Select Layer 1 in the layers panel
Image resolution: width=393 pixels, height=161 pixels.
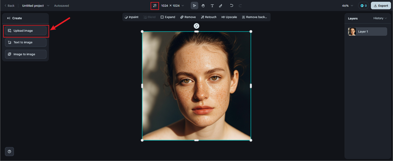(368, 31)
